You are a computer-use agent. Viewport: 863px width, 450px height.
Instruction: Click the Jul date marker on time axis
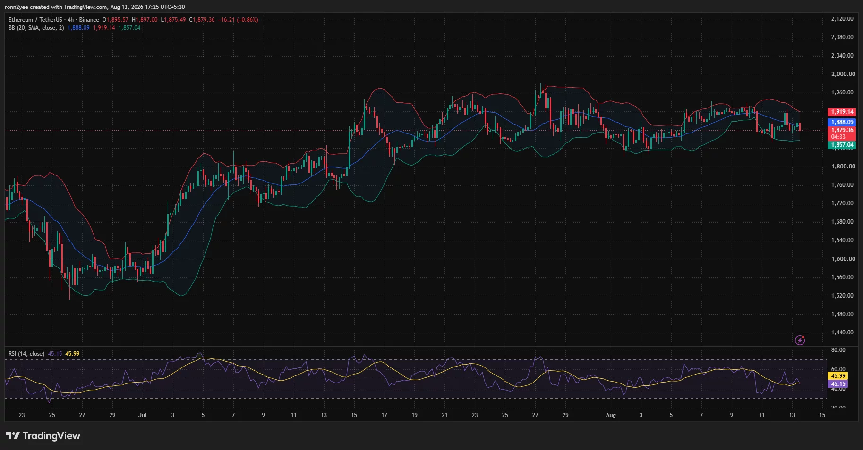tap(143, 415)
